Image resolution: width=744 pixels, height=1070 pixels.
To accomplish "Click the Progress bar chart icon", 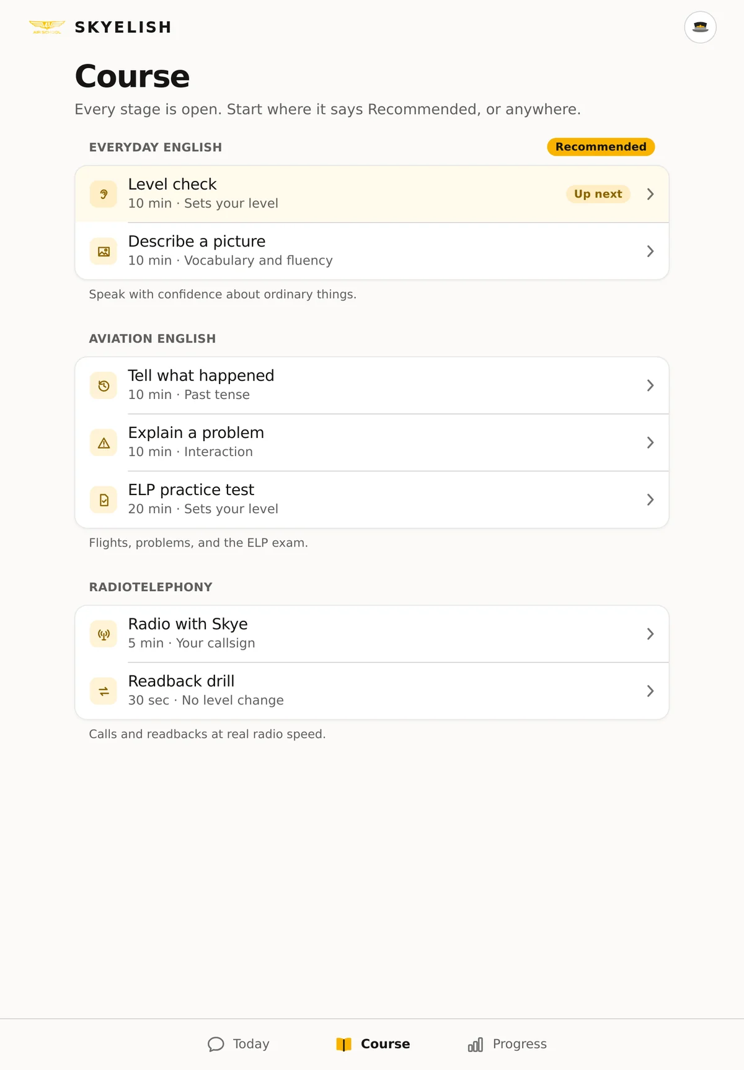I will pos(476,1044).
